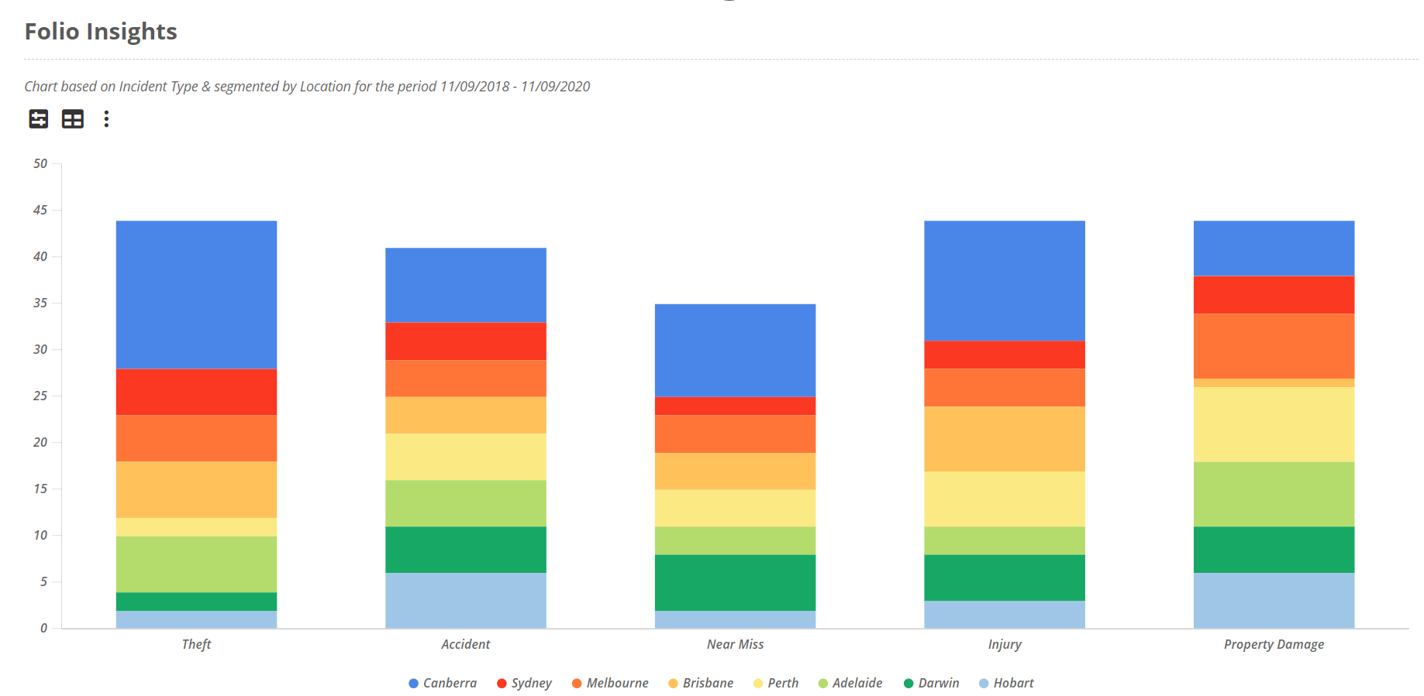Click the Theft category axis label
The height and width of the screenshot is (696, 1424).
tap(196, 644)
